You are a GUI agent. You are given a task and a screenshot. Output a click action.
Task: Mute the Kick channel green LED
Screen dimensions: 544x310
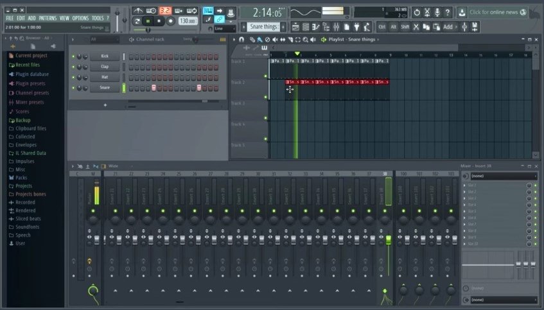tap(73, 56)
